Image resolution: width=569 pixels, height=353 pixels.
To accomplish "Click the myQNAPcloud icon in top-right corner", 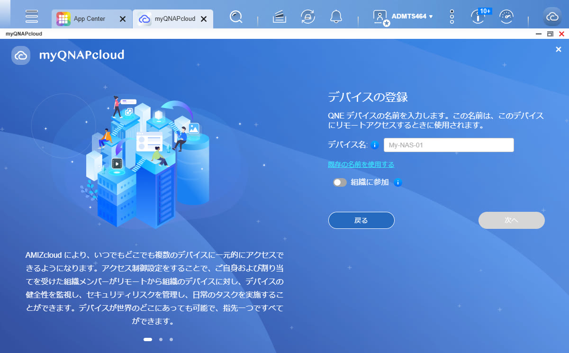I will 552,17.
